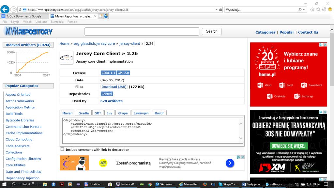
Task: Click the browser forward arrow button
Action: coord(13,9)
